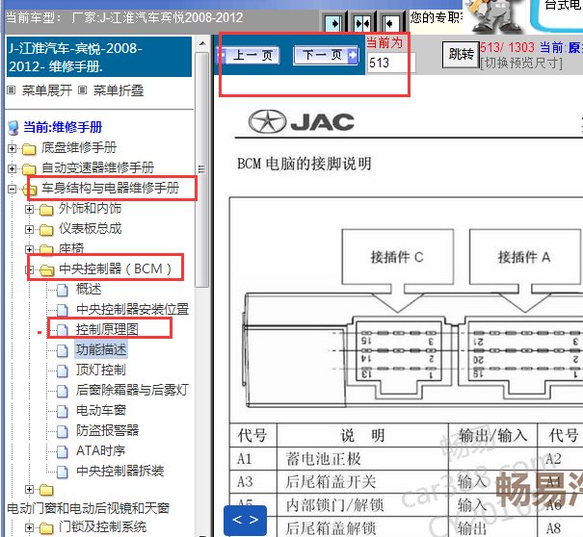The width and height of the screenshot is (583, 537).
Task: Click the folder icon beside 外饰和内饰
Action: [x=46, y=210]
